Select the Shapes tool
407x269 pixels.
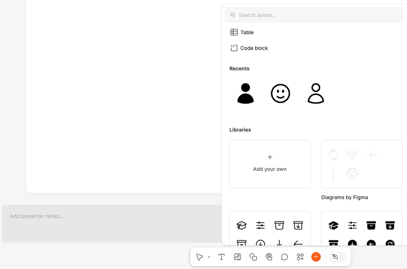[x=253, y=257]
